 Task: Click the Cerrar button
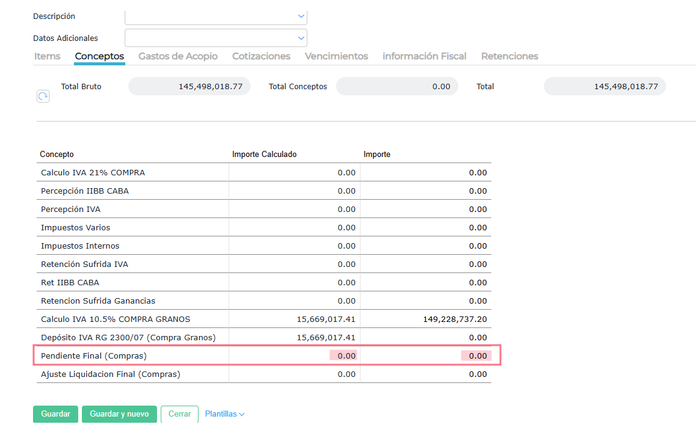coord(180,414)
